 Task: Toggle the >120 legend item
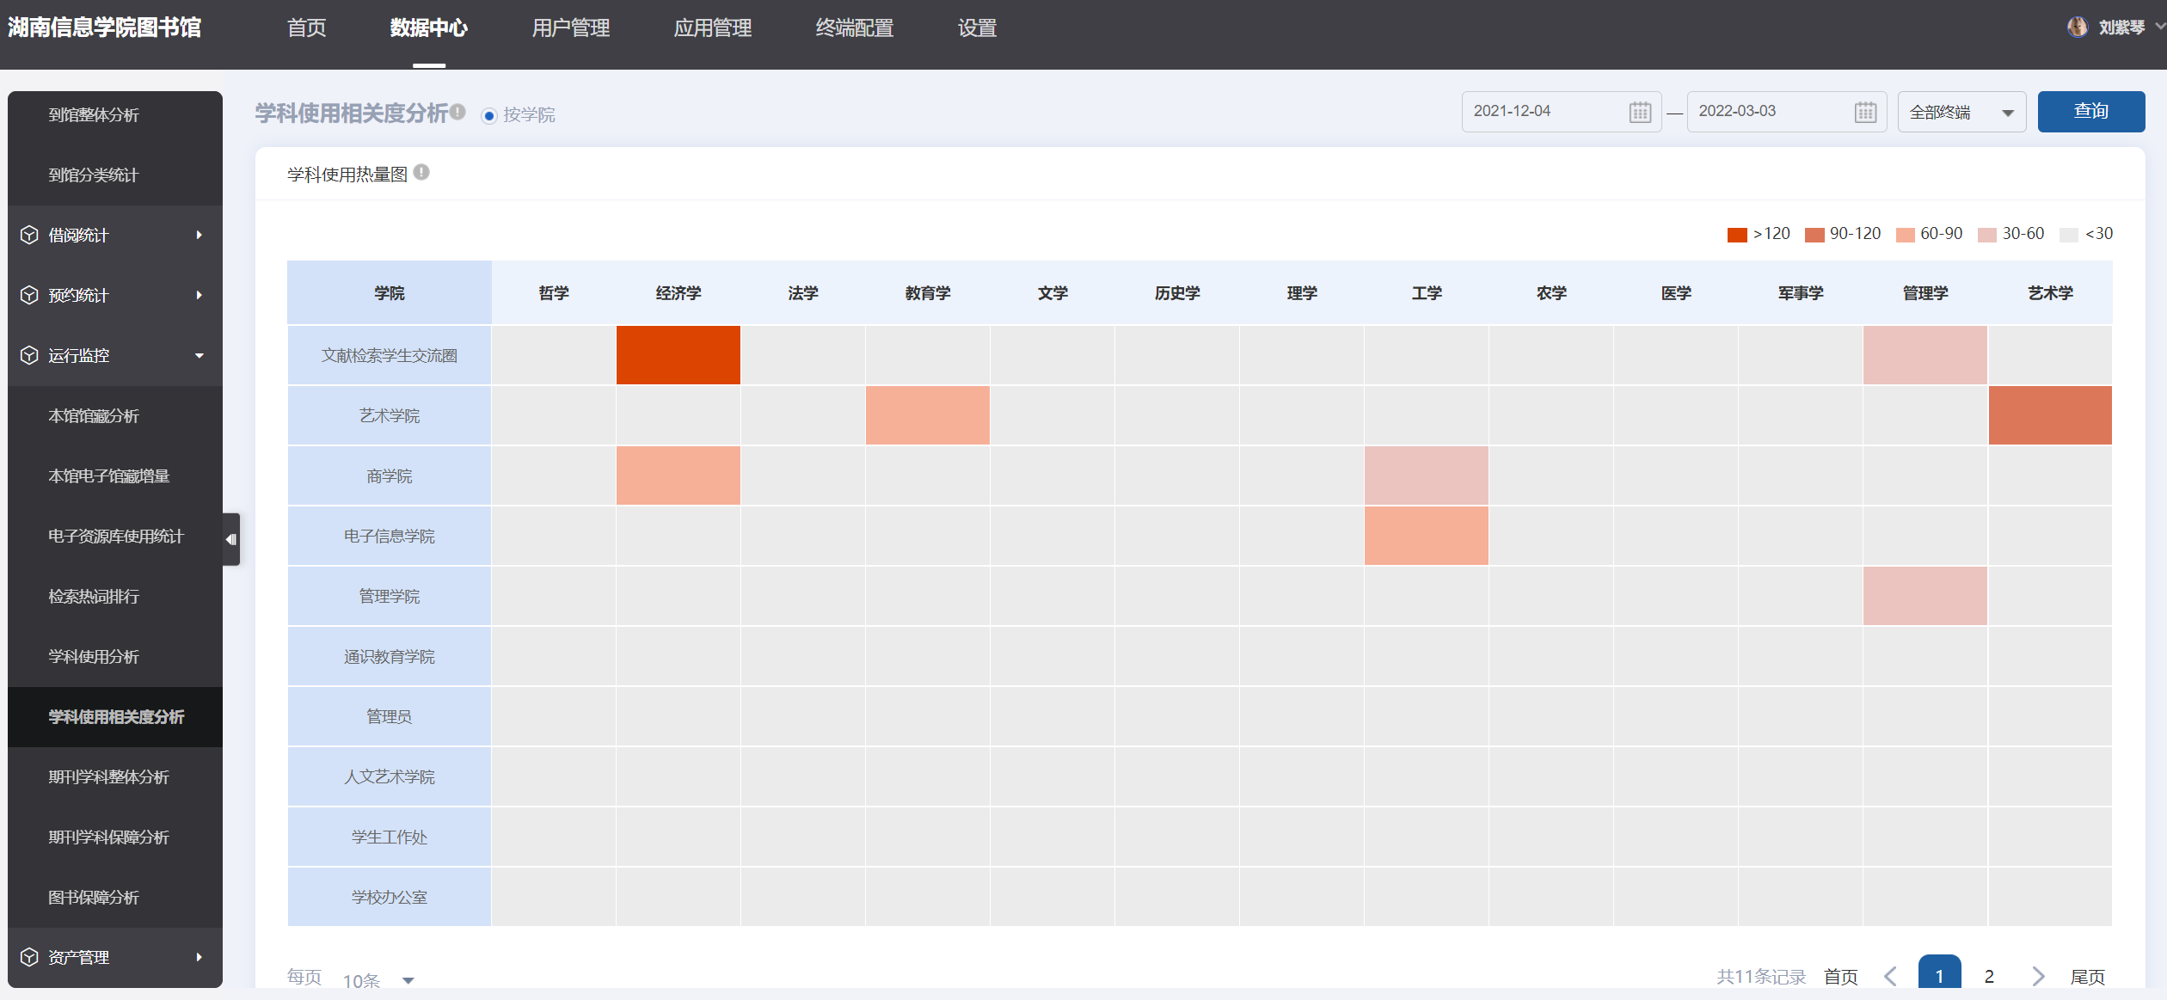coord(1758,234)
